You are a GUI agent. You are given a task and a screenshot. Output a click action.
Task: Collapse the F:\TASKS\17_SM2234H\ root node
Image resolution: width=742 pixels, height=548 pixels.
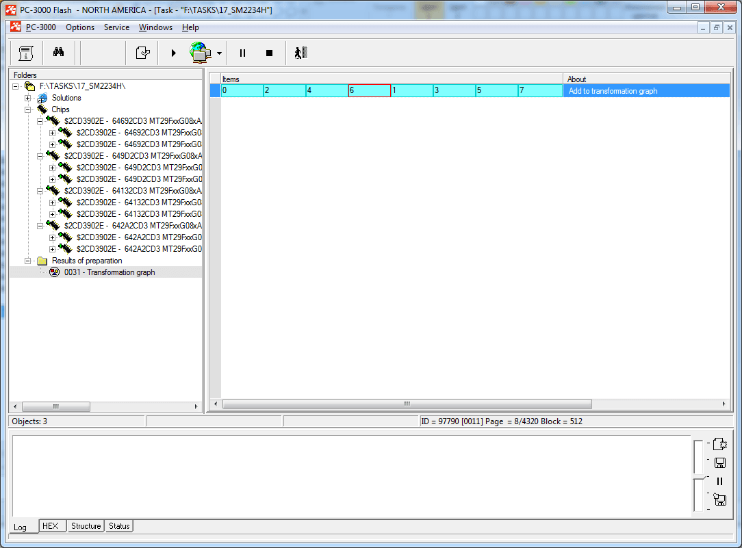pos(16,86)
